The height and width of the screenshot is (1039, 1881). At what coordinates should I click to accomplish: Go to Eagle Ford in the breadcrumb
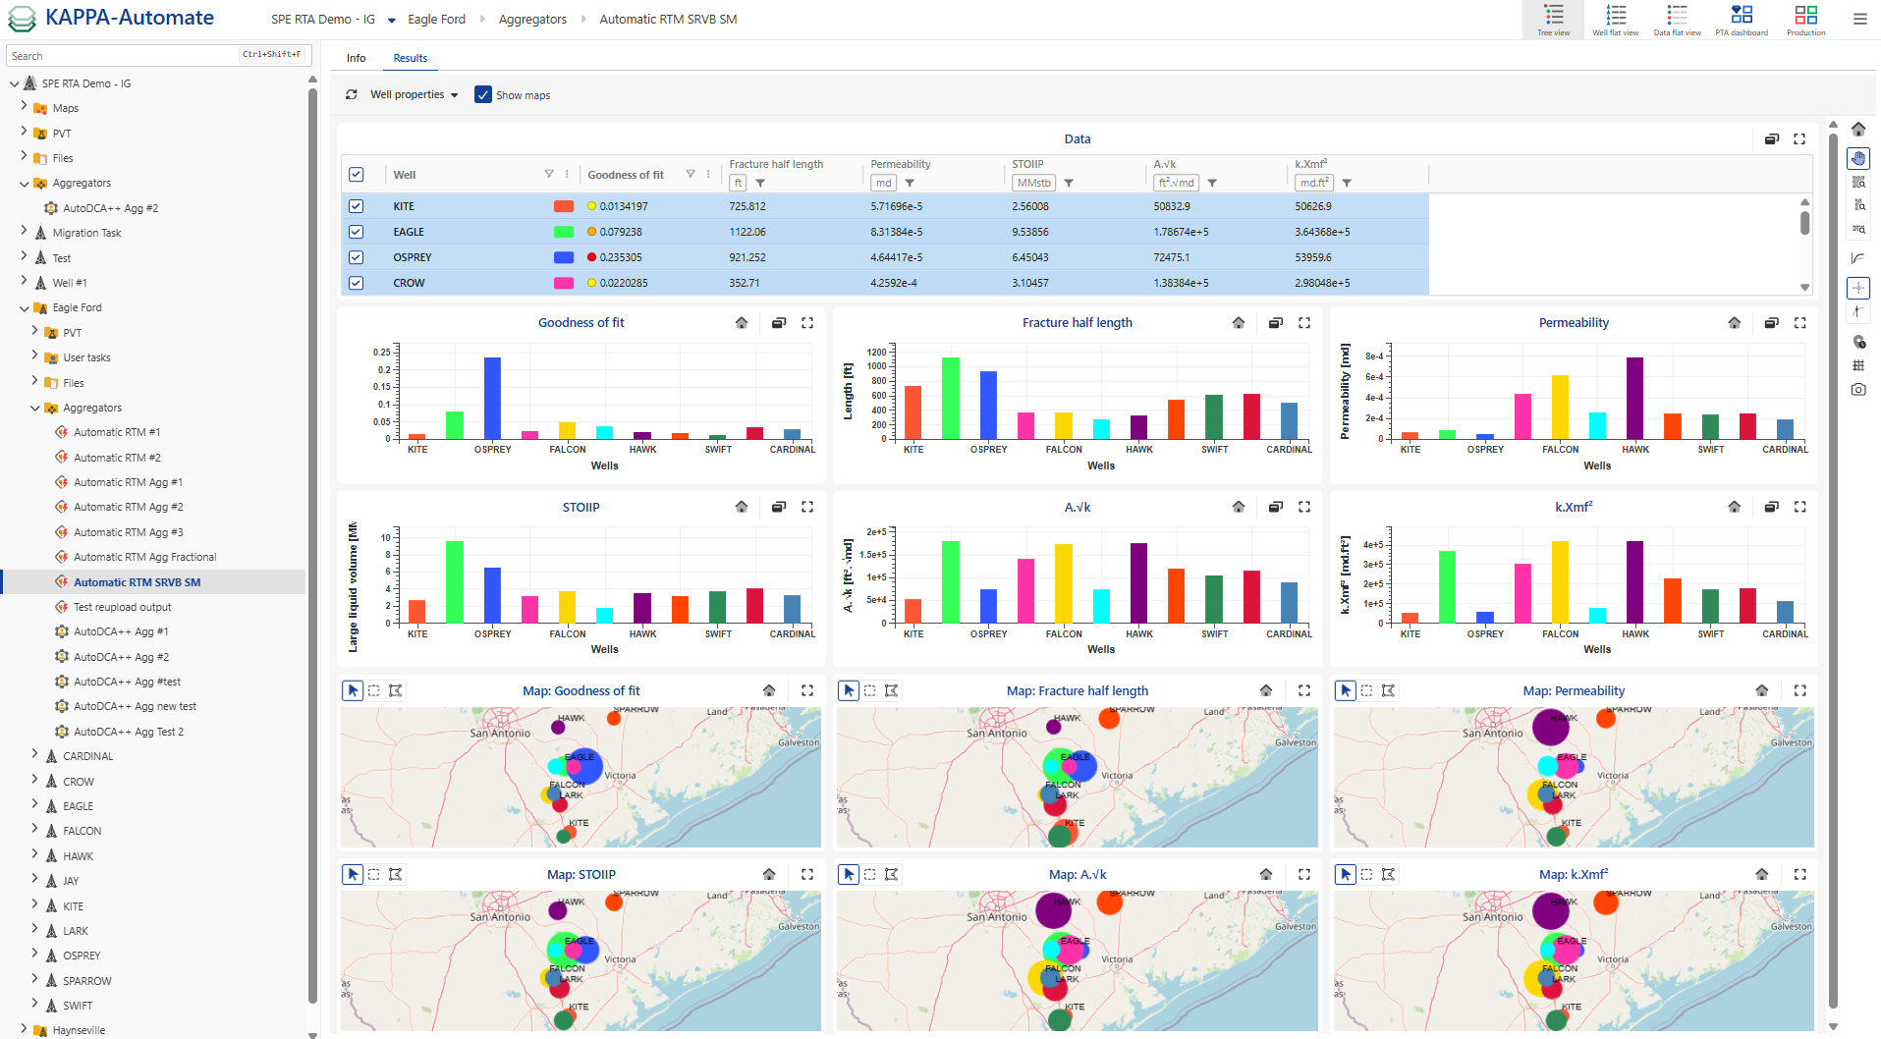pos(437,20)
